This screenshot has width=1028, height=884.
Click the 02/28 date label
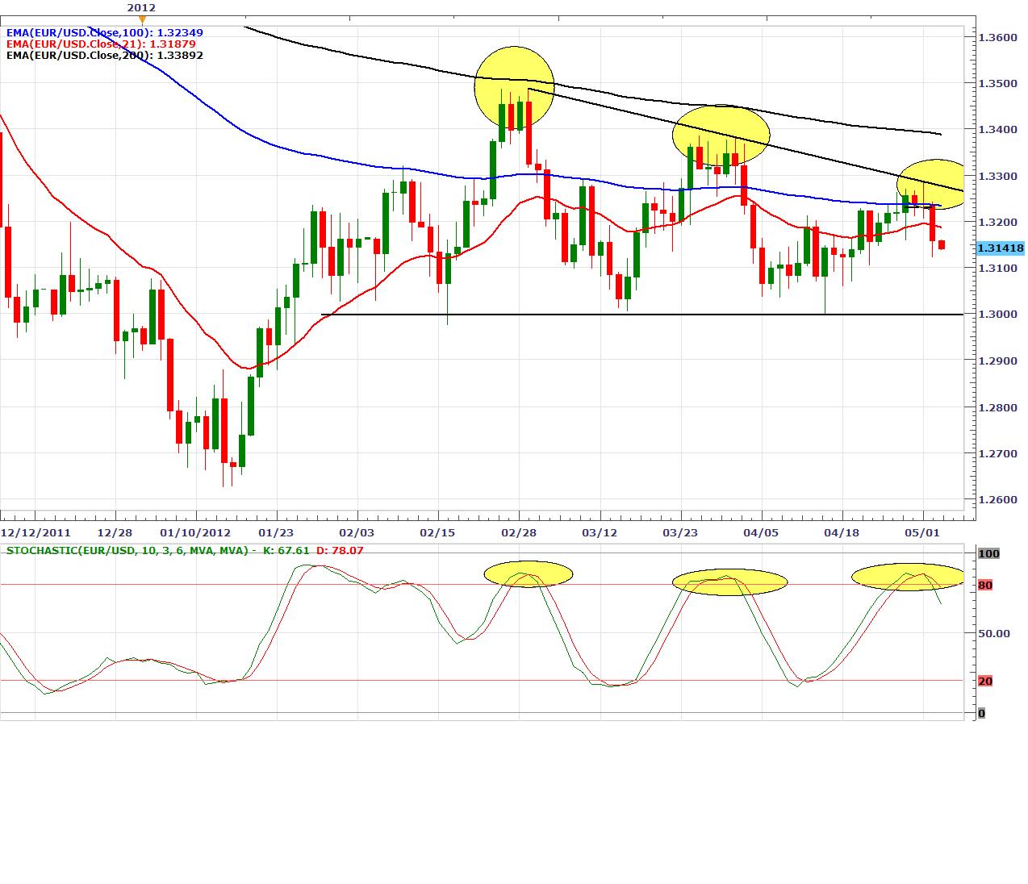coord(518,532)
